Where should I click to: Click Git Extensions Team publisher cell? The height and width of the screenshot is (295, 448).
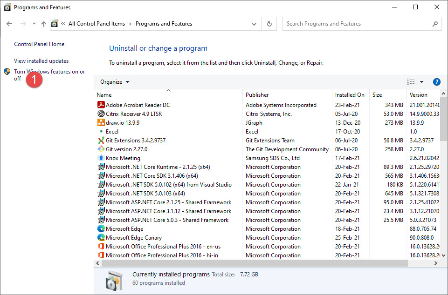point(270,140)
